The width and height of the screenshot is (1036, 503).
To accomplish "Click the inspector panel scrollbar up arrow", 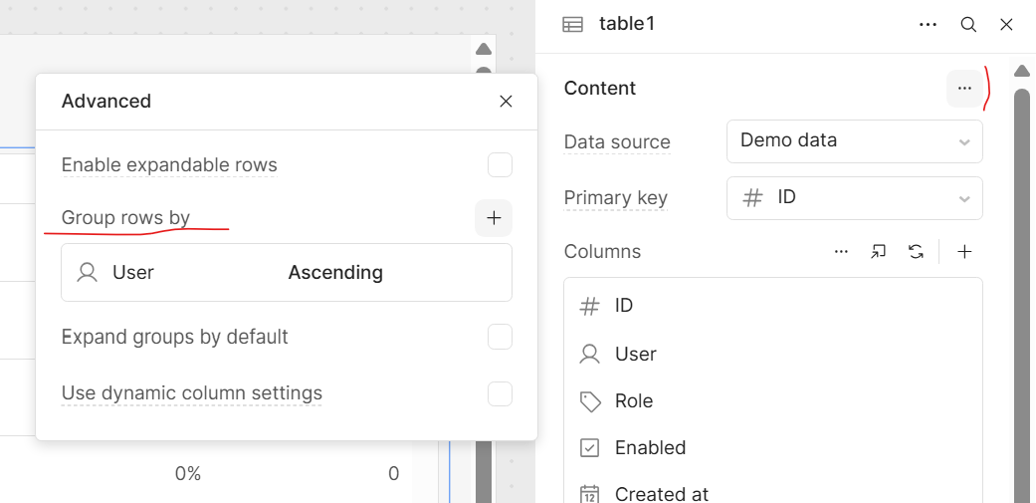I will [1022, 71].
